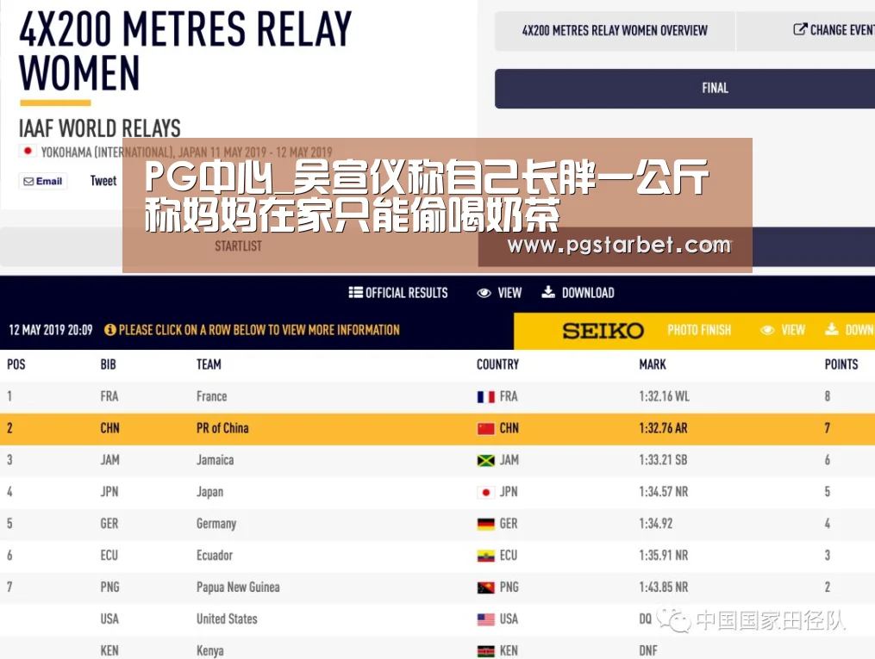Screen dimensions: 875x659
Task: Click the China flag icon
Action: pyautogui.click(x=486, y=429)
